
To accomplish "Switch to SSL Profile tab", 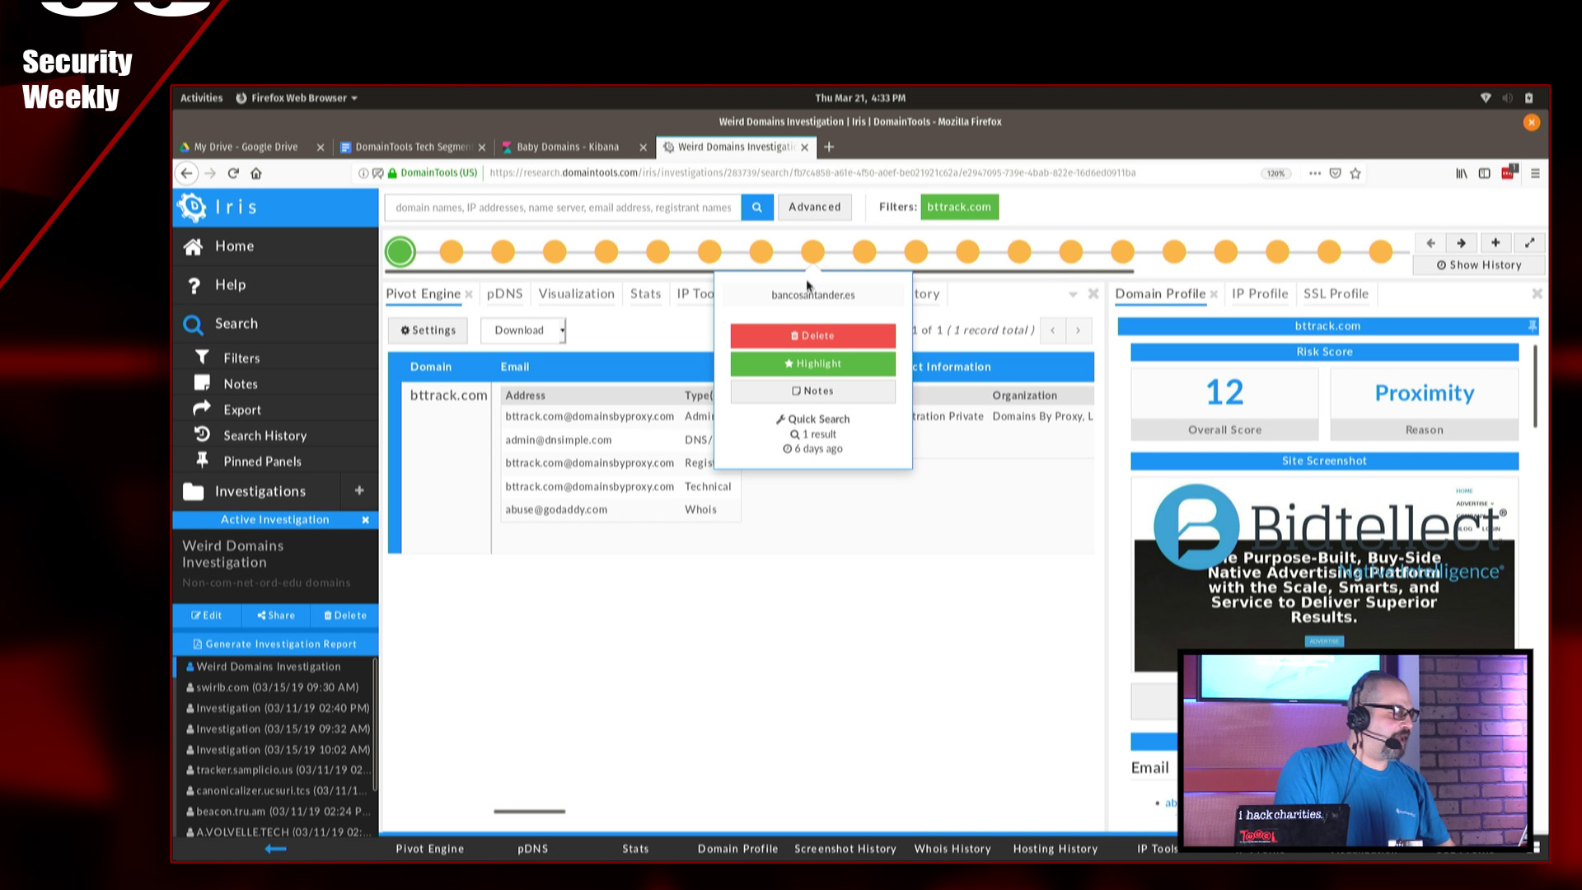I will coord(1336,294).
